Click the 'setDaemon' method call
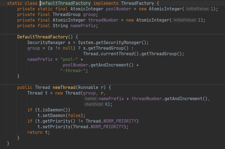The height and width of the screenshot is (149, 225). (54, 116)
